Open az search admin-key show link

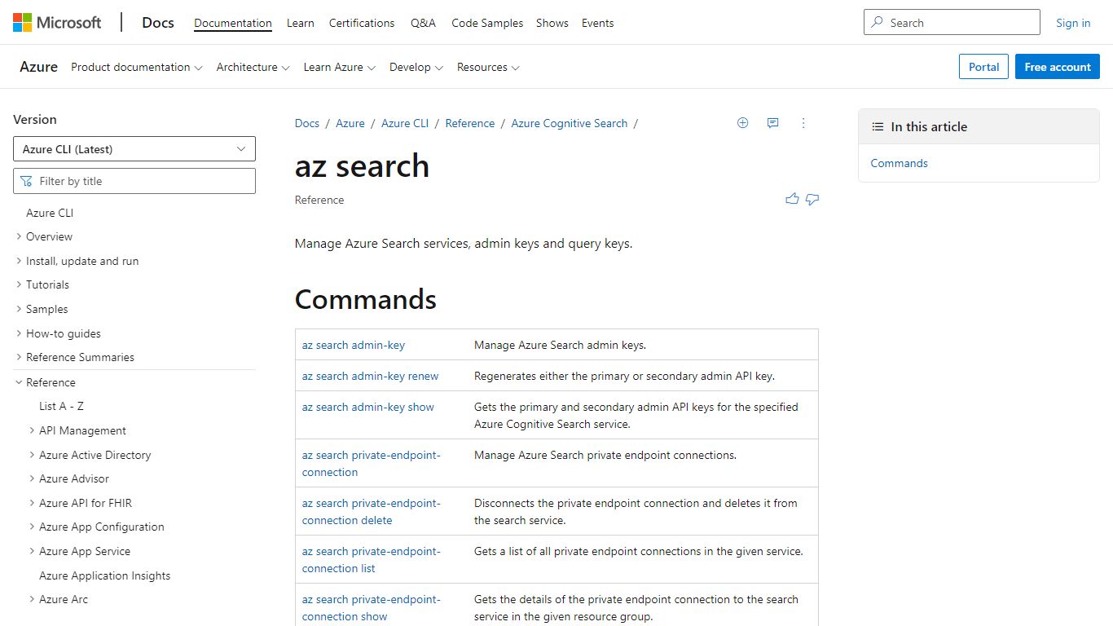(x=368, y=407)
